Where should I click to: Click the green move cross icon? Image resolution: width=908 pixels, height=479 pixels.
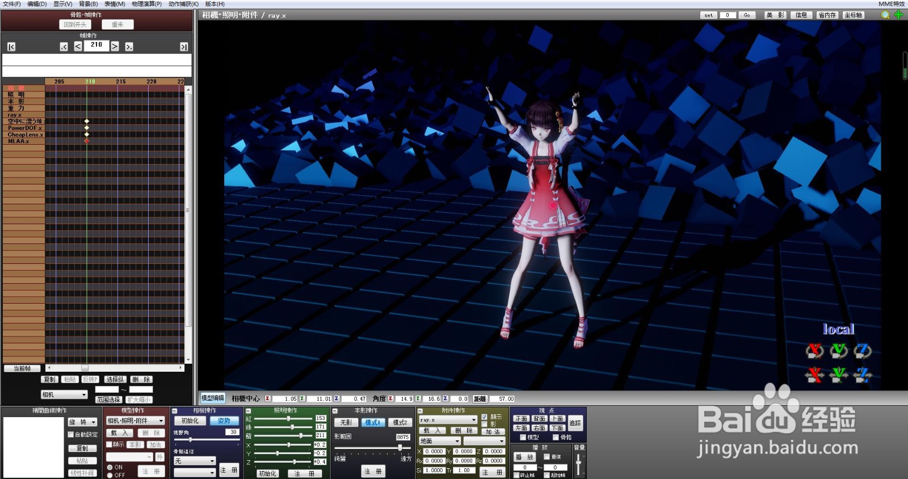tap(898, 15)
